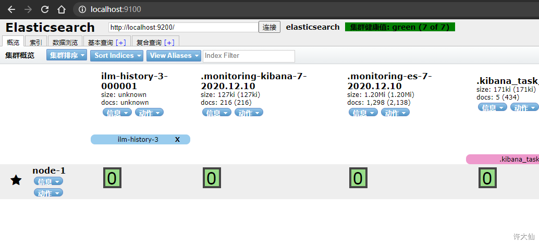Open 信息 menu for .monitoring-kibana-7-2020.12.10
This screenshot has height=245, width=539.
coord(216,113)
